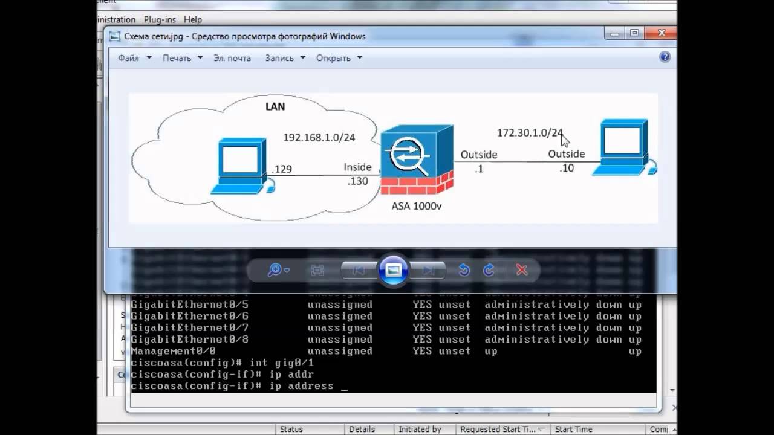Rotate the photo clockwise

coord(489,270)
